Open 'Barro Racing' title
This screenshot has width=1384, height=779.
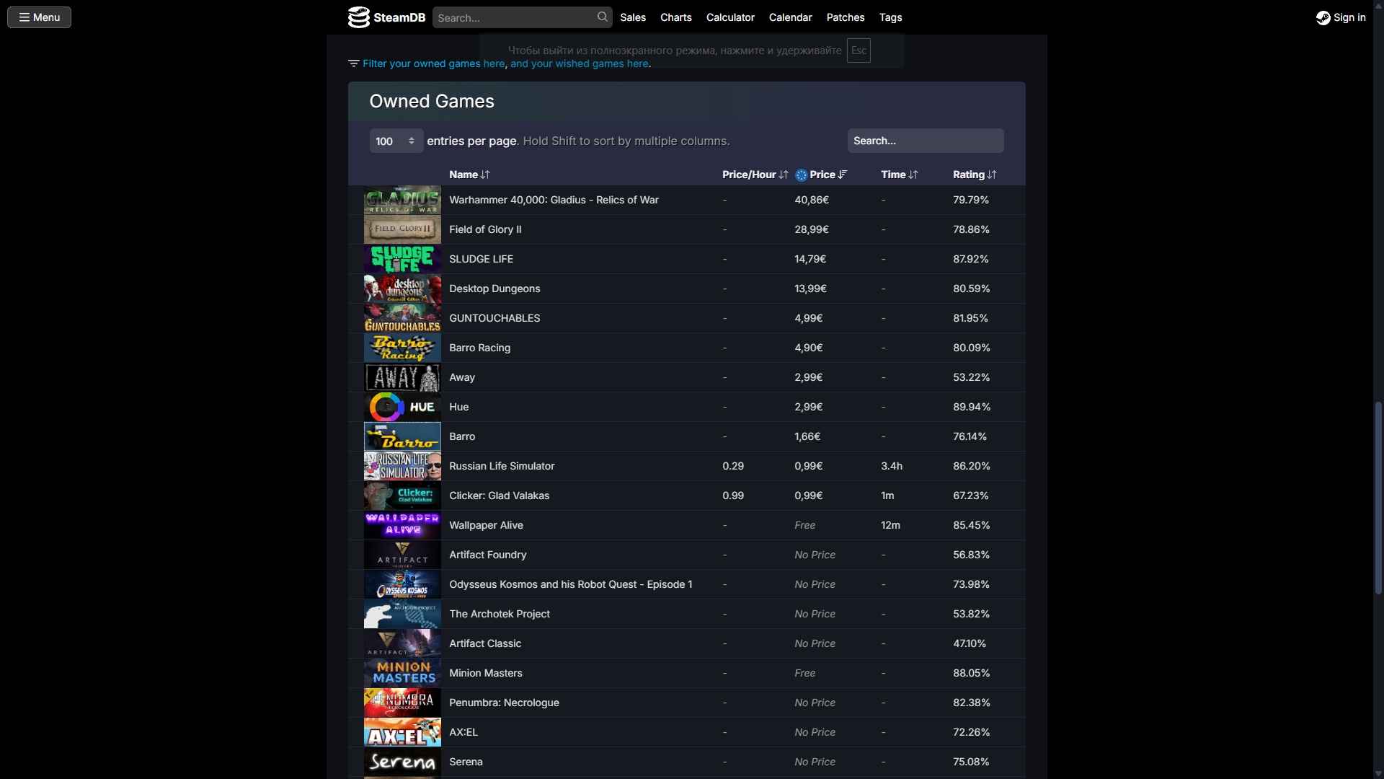coord(479,348)
